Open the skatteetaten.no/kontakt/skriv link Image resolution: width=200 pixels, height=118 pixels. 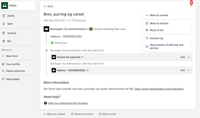tap(159, 89)
